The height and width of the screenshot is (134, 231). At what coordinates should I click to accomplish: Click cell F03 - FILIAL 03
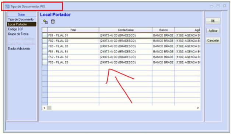click(x=73, y=46)
